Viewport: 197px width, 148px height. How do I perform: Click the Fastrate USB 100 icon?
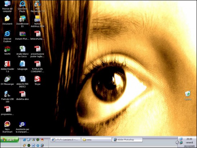pos(7,97)
